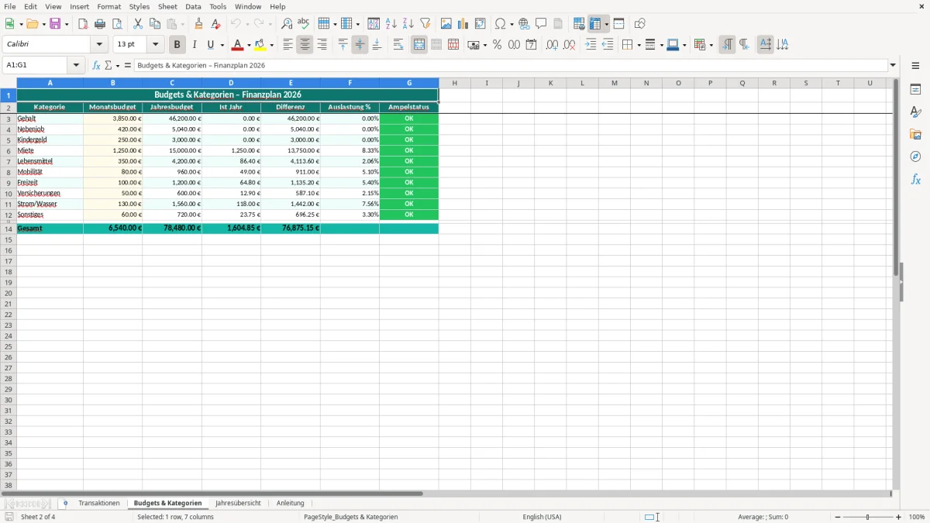The height and width of the screenshot is (523, 930).
Task: Click the Save document icon
Action: tap(55, 24)
